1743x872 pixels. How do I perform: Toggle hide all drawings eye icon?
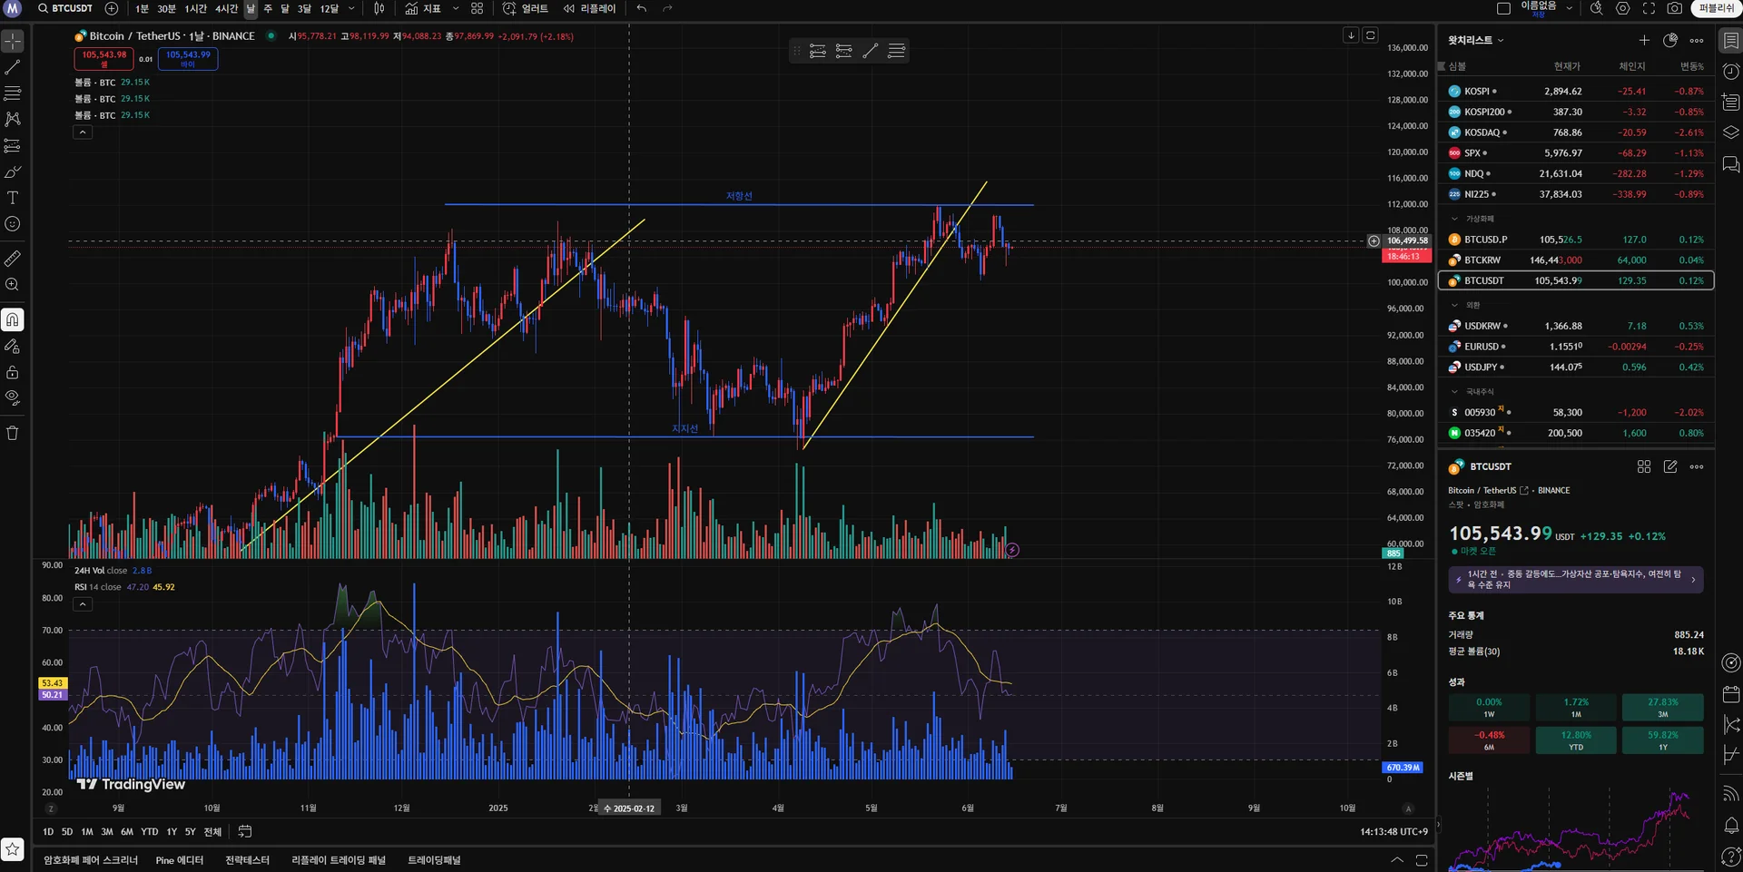pos(13,397)
